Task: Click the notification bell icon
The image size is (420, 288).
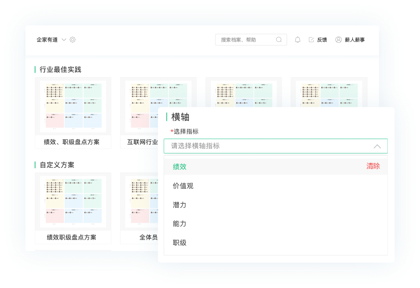Action: coord(297,40)
